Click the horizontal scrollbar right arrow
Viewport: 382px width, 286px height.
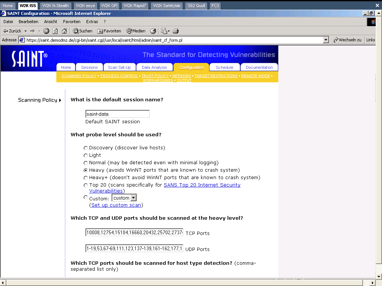pyautogui.click(x=373, y=283)
